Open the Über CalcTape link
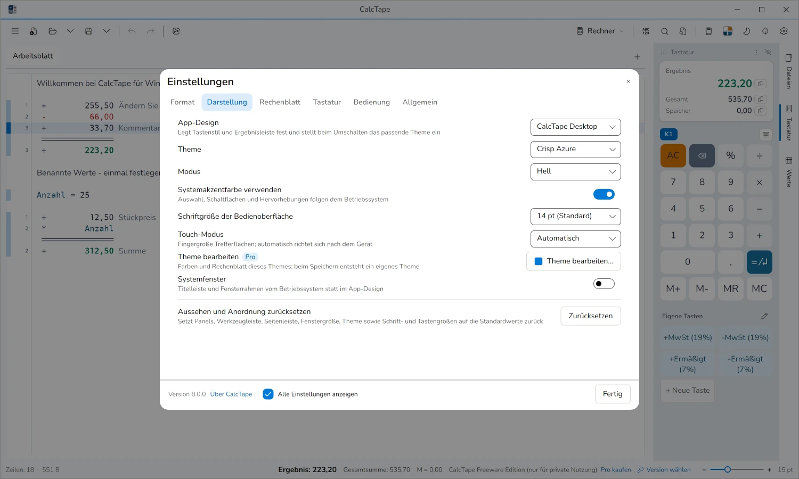The height and width of the screenshot is (479, 799). [x=231, y=394]
